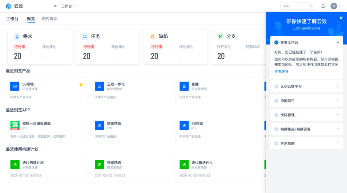Expand the 协同项目 section arrow
This screenshot has width=347, height=193.
(338, 101)
